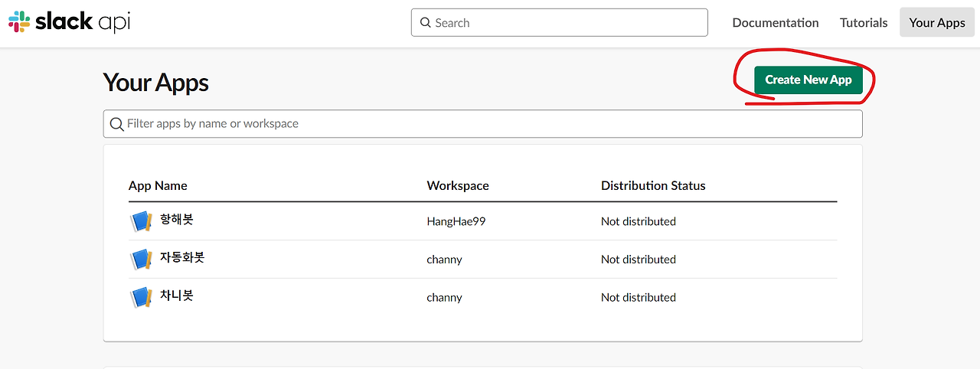Click the 차니봇 app notebook icon
Viewport: 980px width, 369px height.
(142, 297)
